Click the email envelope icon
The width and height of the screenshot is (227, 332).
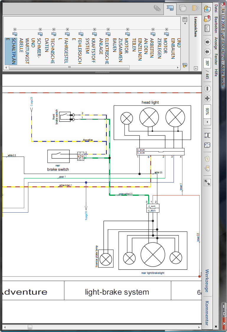tap(207, 29)
